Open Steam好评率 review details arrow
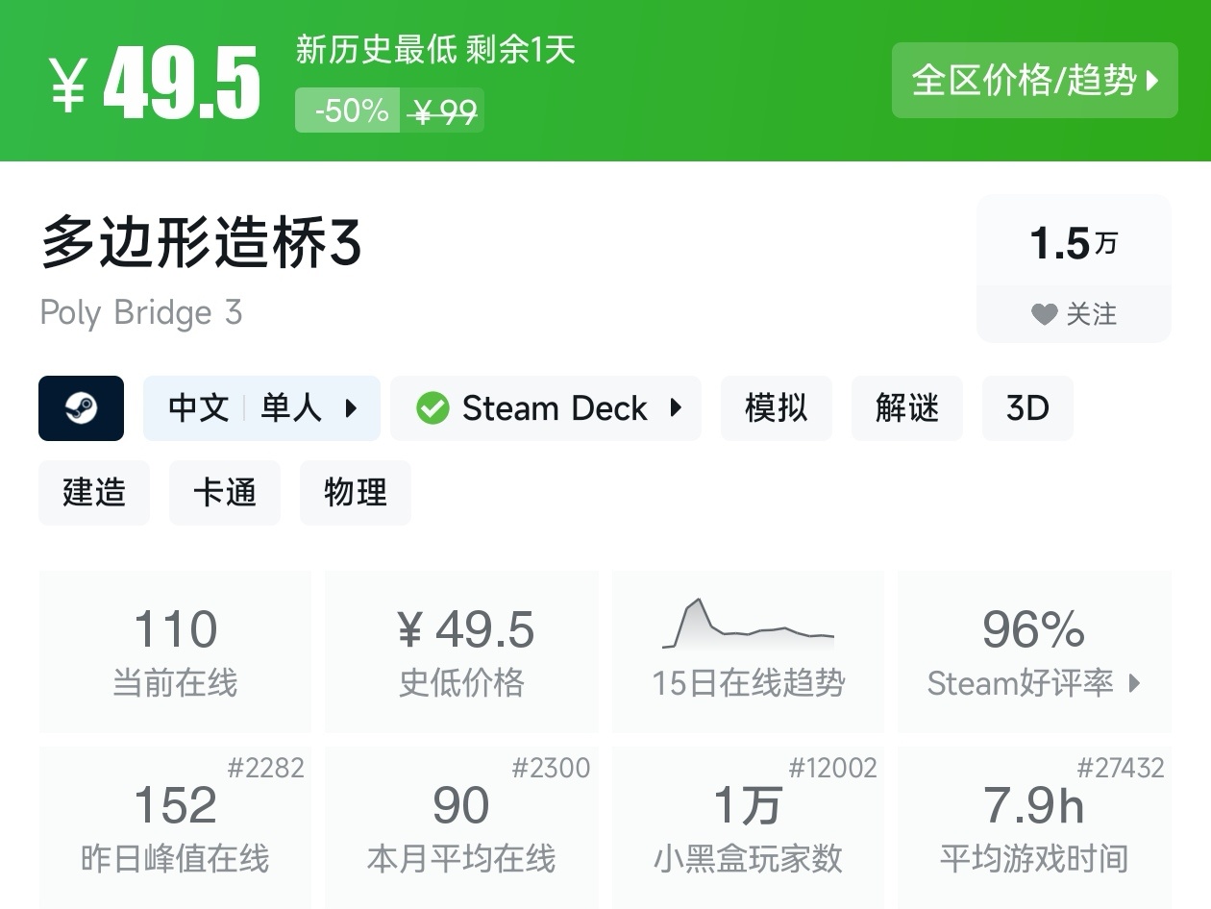 (x=1135, y=683)
